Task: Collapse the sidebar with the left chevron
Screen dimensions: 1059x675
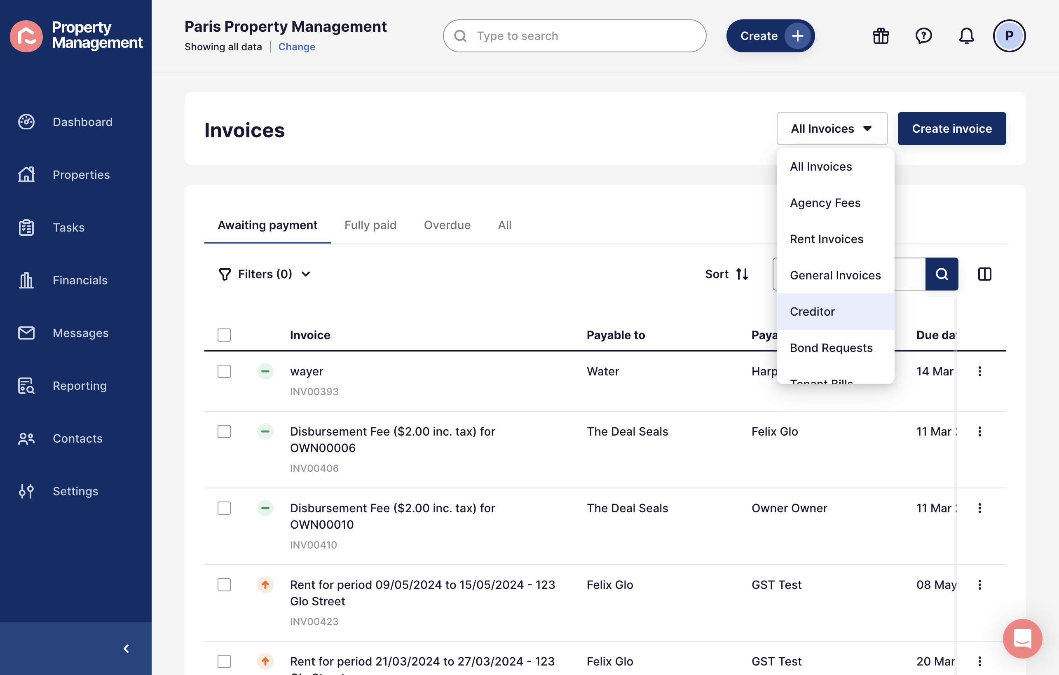Action: tap(126, 648)
